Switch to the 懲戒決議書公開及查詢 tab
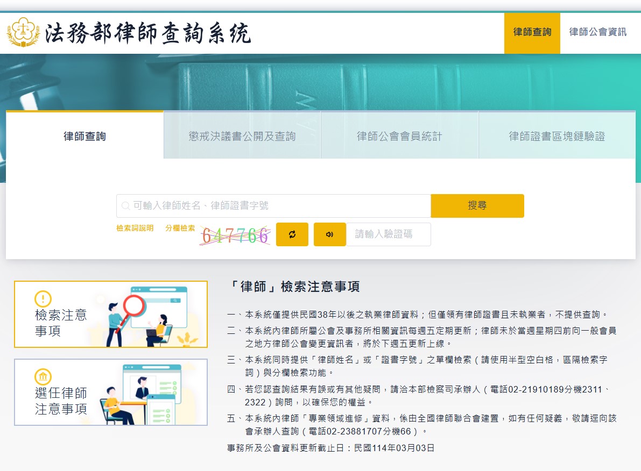Screen dimensions: 641x471 point(242,136)
